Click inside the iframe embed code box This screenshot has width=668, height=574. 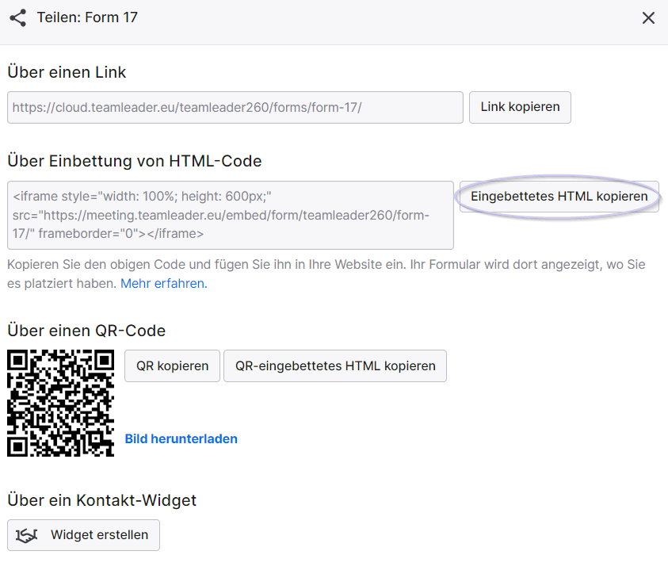pos(231,215)
